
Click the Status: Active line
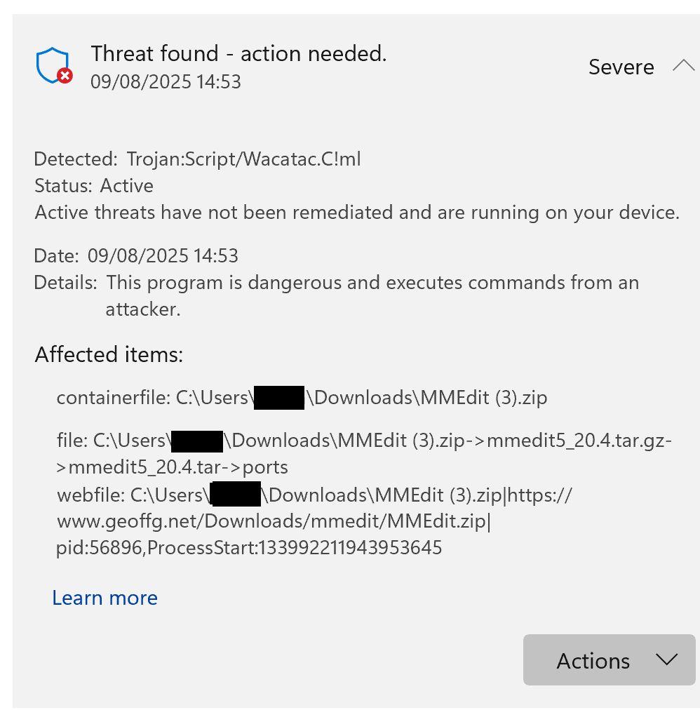pyautogui.click(x=94, y=186)
